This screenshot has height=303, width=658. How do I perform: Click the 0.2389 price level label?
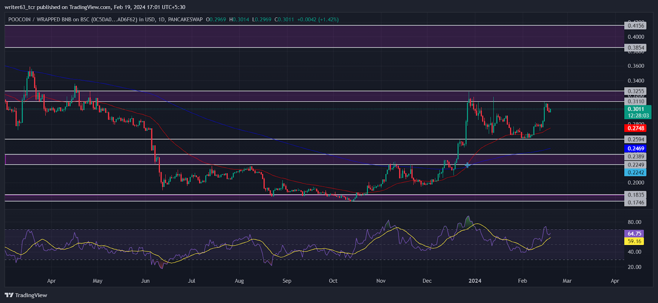[636, 157]
